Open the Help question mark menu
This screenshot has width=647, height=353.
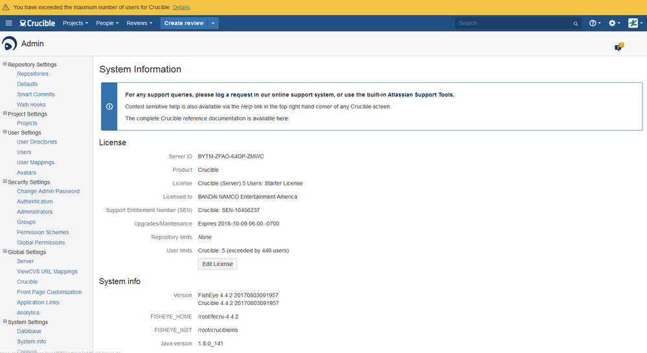595,23
